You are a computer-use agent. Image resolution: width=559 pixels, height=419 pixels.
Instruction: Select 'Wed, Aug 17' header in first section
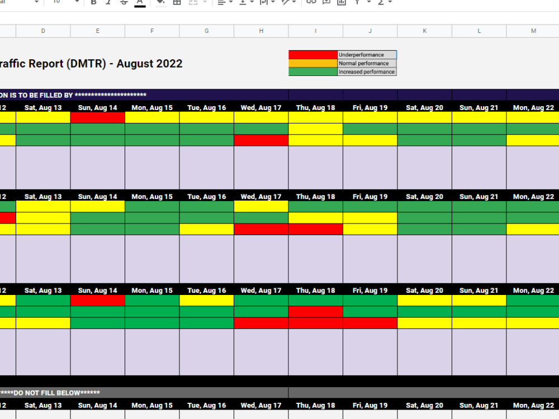261,107
